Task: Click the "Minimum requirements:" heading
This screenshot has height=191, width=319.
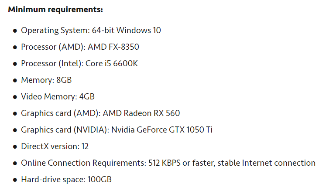Action: [55, 9]
